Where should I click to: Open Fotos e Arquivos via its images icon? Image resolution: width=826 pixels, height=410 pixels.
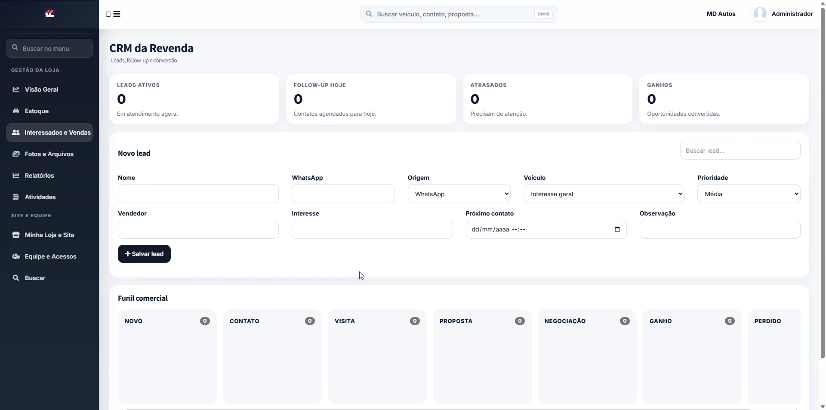[16, 154]
